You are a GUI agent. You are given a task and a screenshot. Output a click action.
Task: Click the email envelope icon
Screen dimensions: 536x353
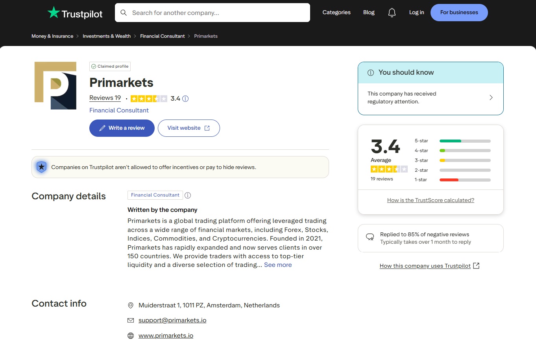point(130,320)
